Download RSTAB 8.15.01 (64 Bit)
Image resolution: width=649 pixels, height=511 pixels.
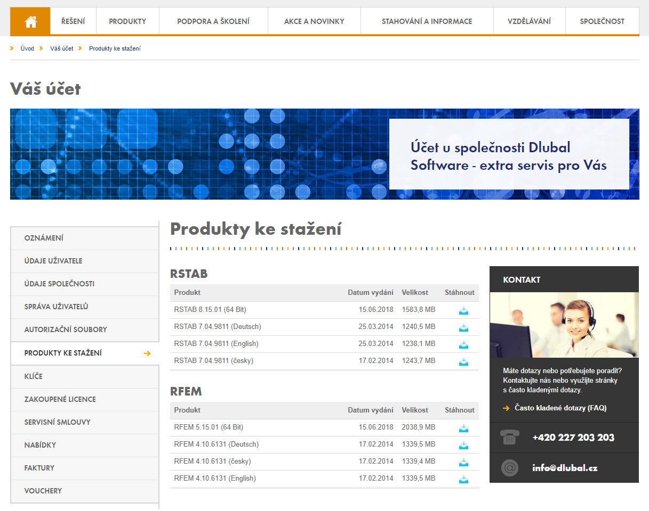tap(463, 311)
